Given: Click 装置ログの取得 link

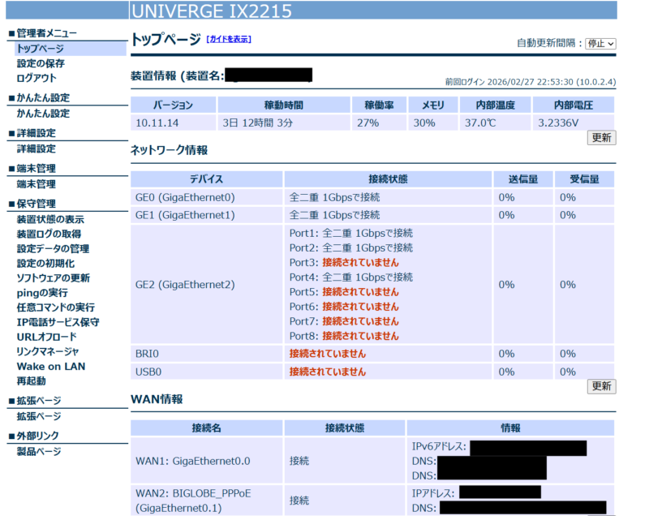Looking at the screenshot, I should 48,234.
